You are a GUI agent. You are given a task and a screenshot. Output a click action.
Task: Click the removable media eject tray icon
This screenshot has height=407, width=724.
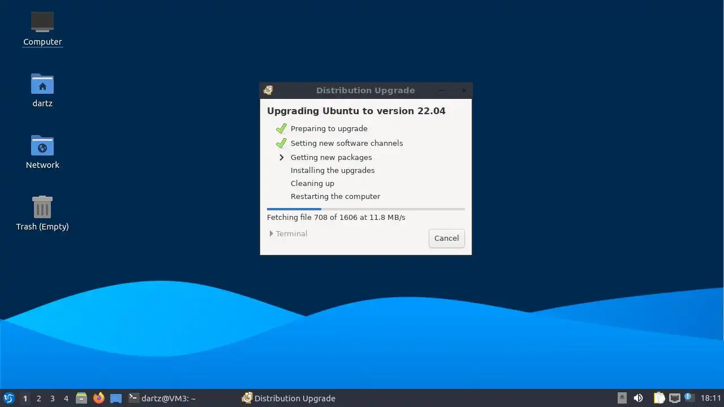(x=622, y=398)
